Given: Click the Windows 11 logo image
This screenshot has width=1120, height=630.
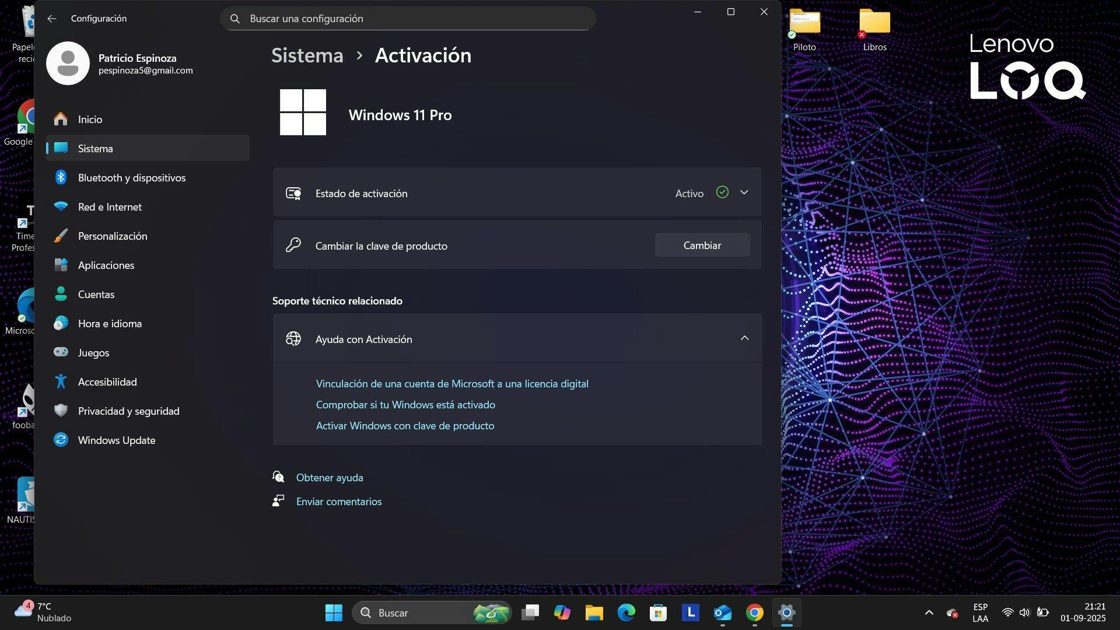Looking at the screenshot, I should 303,112.
